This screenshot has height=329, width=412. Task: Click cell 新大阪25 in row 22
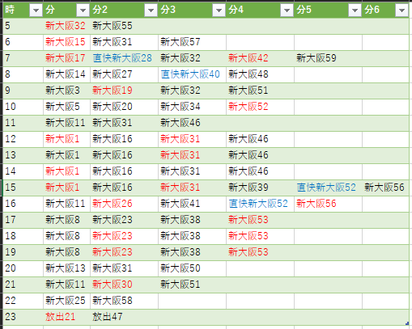pyautogui.click(x=66, y=301)
